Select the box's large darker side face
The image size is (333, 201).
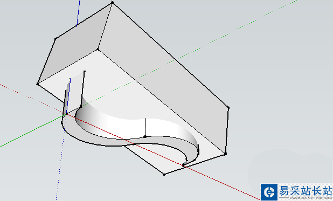click(163, 79)
